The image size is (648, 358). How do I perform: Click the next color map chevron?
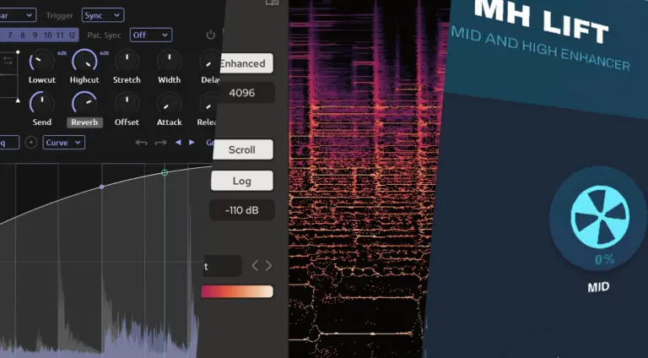[x=268, y=265]
